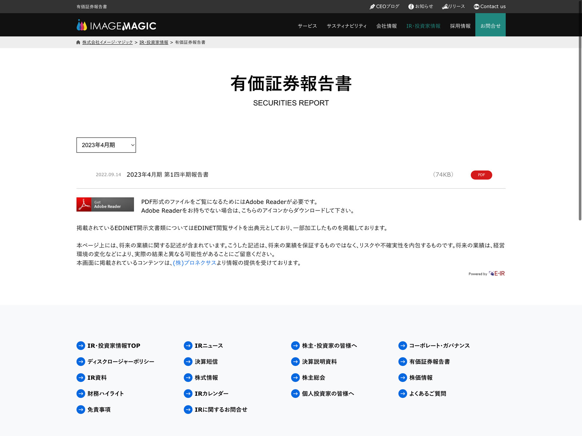Click the home icon in breadcrumb
The image size is (582, 436).
tap(78, 43)
